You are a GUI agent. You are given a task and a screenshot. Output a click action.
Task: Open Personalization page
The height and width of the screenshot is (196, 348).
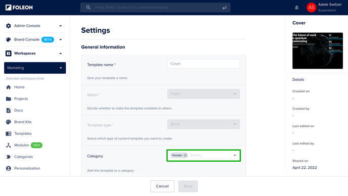click(x=27, y=168)
